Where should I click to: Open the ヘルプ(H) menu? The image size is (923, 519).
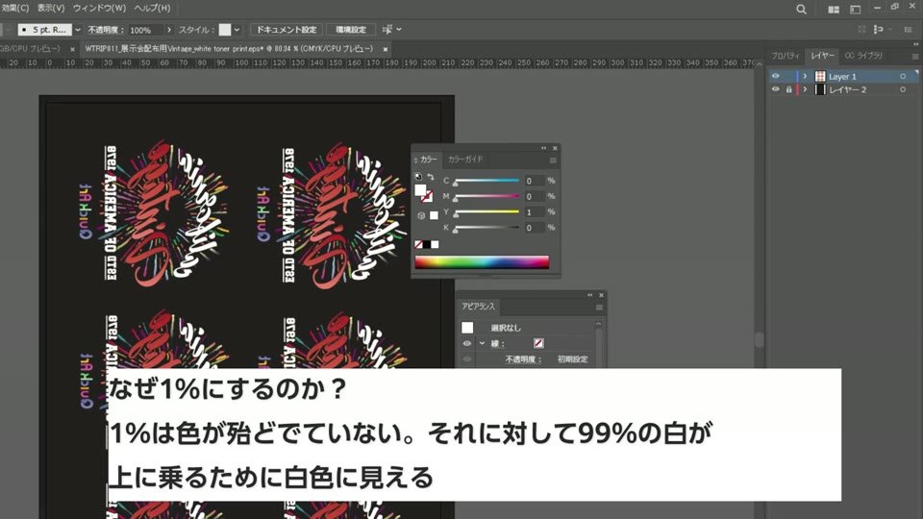[152, 9]
